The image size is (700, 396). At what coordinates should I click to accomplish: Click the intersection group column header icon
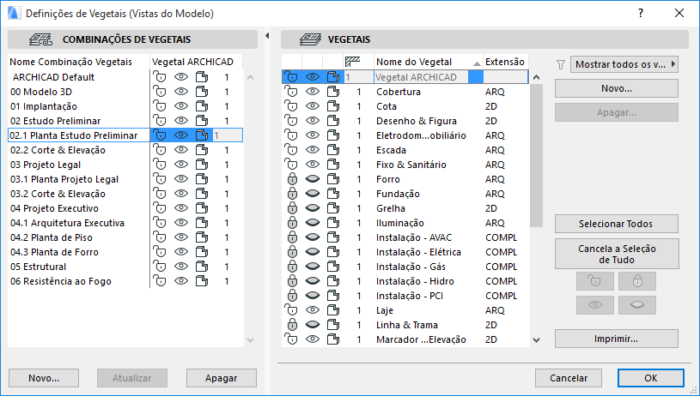[x=353, y=62]
